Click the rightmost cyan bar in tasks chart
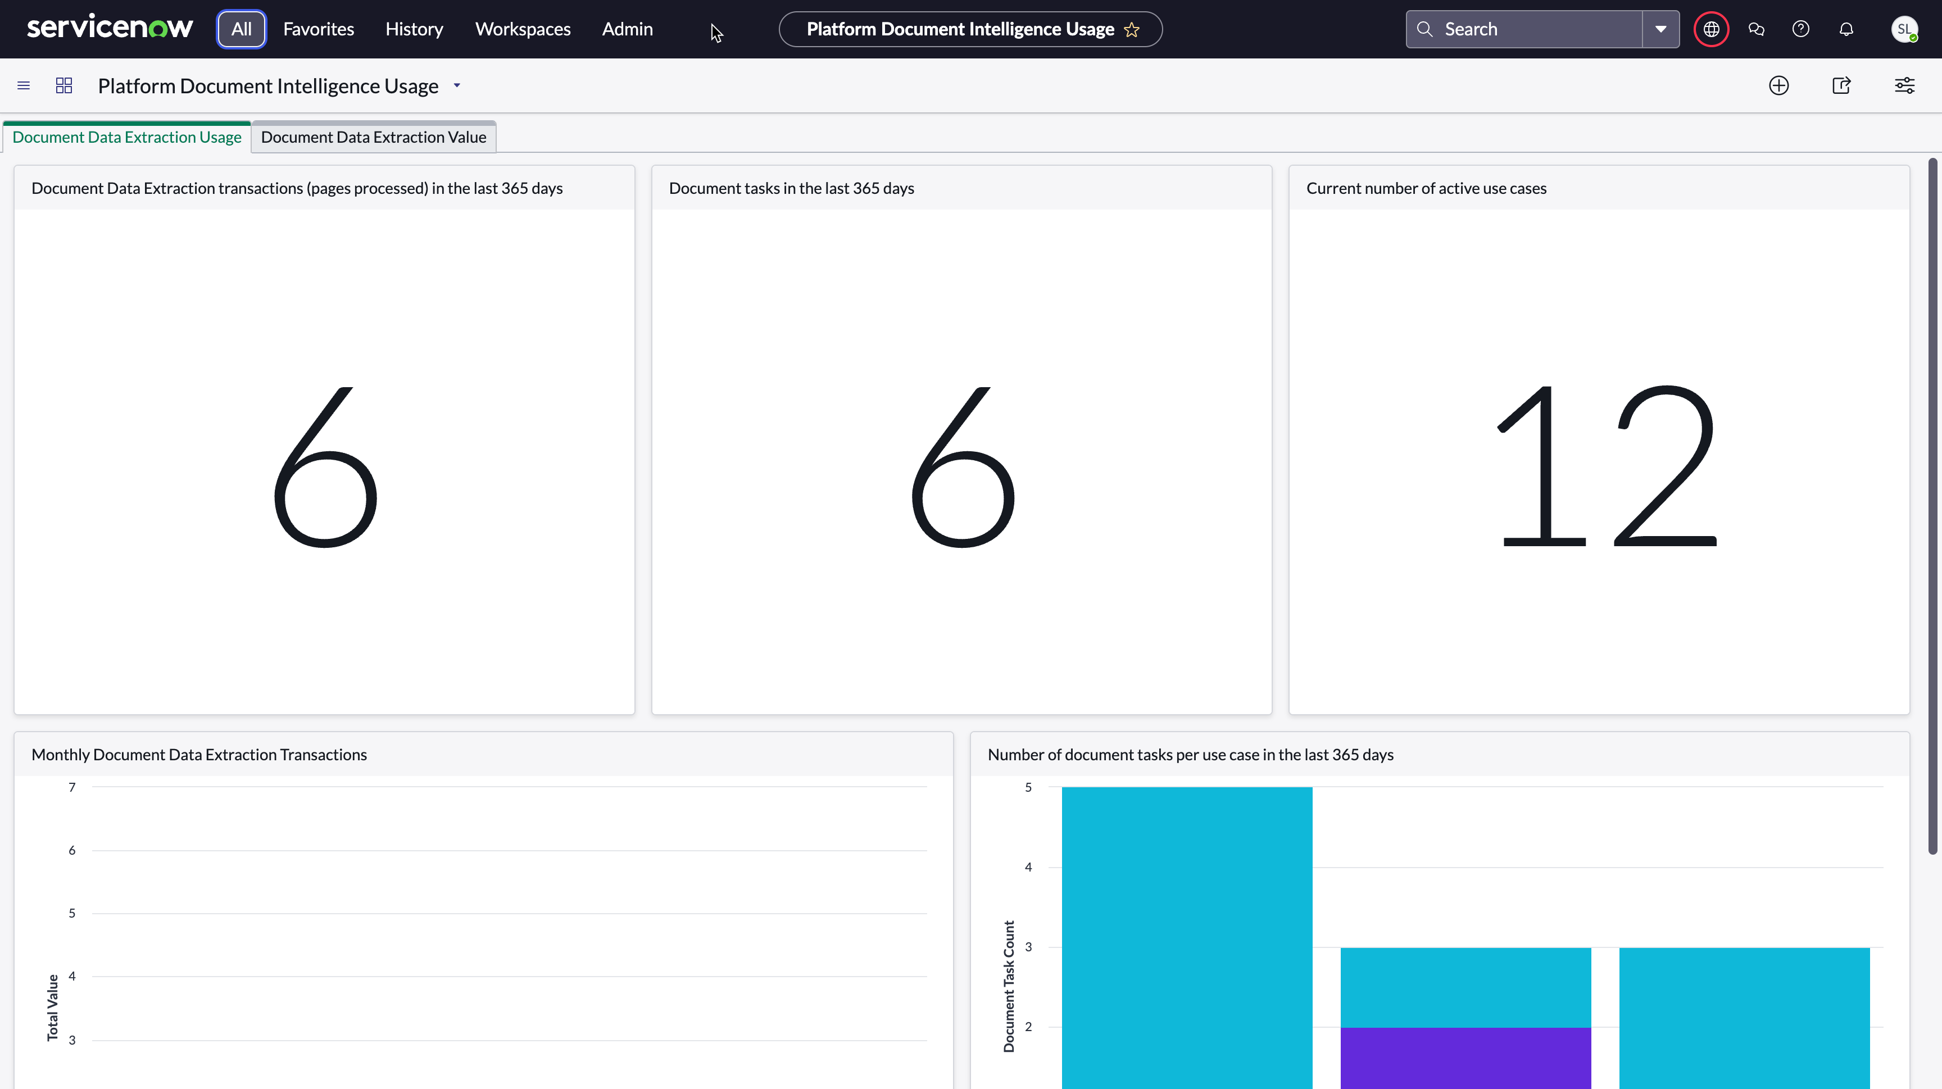Viewport: 1942px width, 1089px height. click(1744, 1018)
